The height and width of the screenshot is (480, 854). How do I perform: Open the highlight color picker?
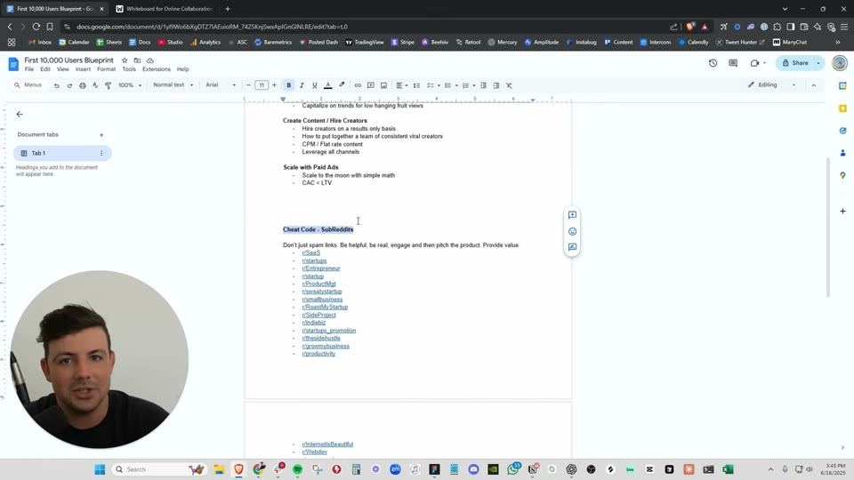pyautogui.click(x=342, y=85)
